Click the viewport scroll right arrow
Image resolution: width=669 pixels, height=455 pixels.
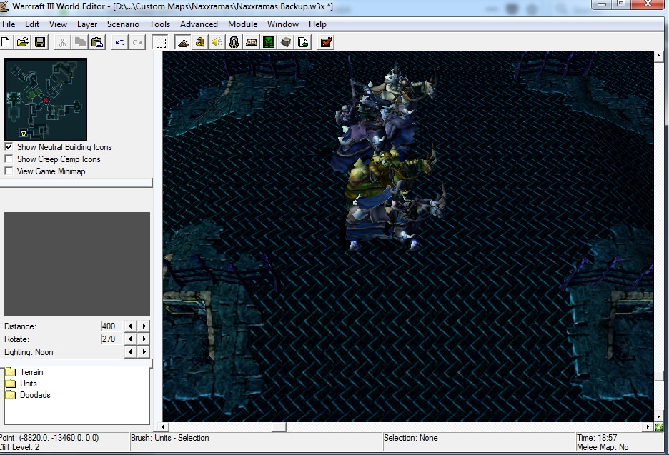[648, 427]
